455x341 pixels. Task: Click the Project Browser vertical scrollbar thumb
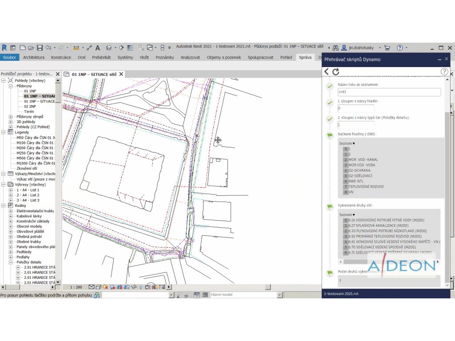coord(58,93)
